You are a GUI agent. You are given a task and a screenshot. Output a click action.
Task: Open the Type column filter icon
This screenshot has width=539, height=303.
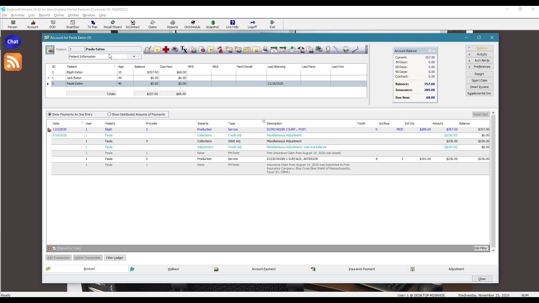pyautogui.click(x=264, y=122)
